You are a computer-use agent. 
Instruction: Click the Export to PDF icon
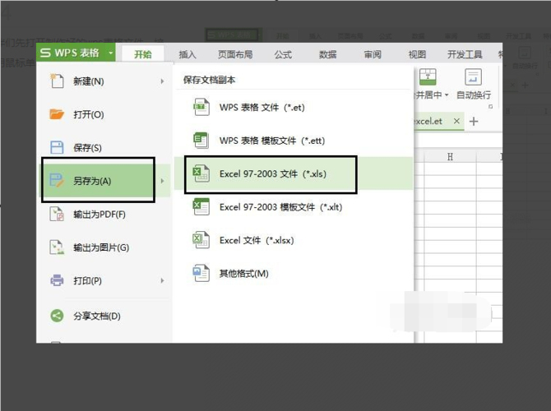(57, 214)
